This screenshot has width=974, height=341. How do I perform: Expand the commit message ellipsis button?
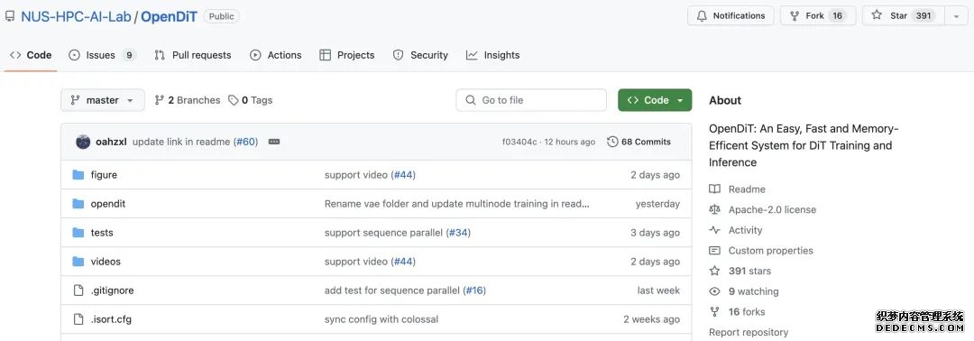[274, 142]
